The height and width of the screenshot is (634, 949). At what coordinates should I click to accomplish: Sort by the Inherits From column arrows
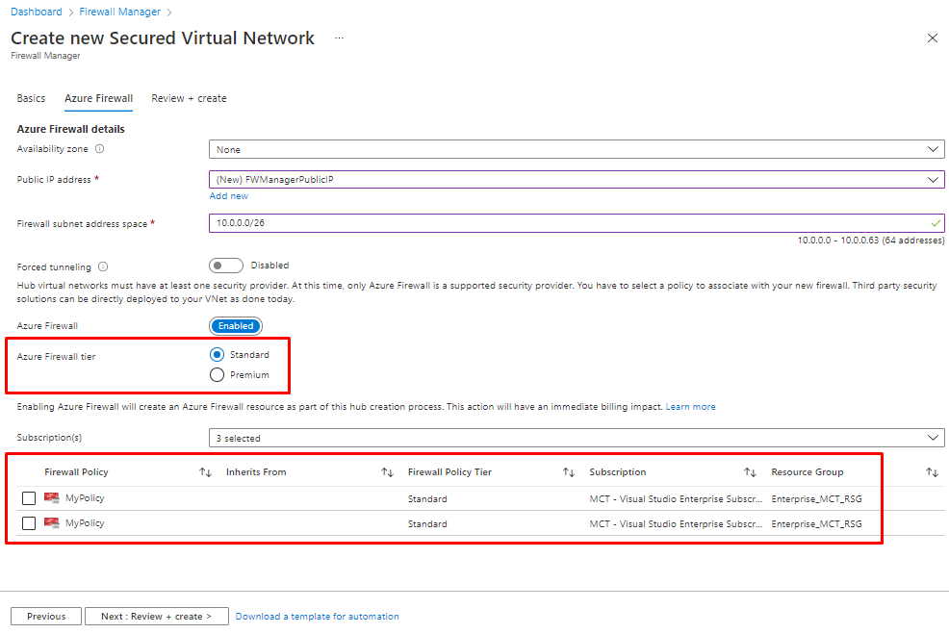(387, 472)
